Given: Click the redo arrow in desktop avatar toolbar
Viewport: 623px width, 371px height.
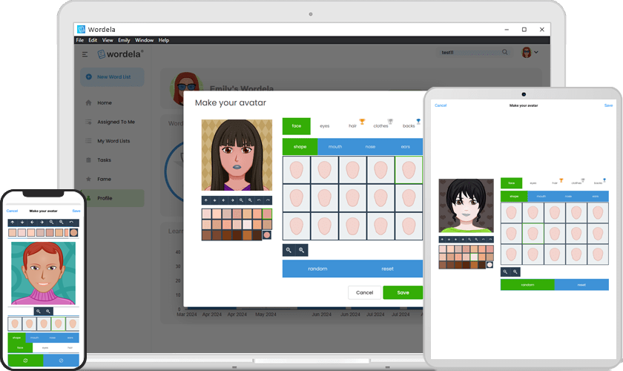Looking at the screenshot, I should tap(268, 200).
